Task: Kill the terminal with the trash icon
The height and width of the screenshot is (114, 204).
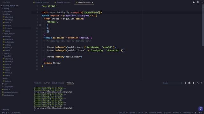Action: (193, 83)
